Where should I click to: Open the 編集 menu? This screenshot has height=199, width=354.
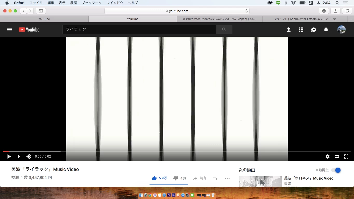[x=51, y=3]
